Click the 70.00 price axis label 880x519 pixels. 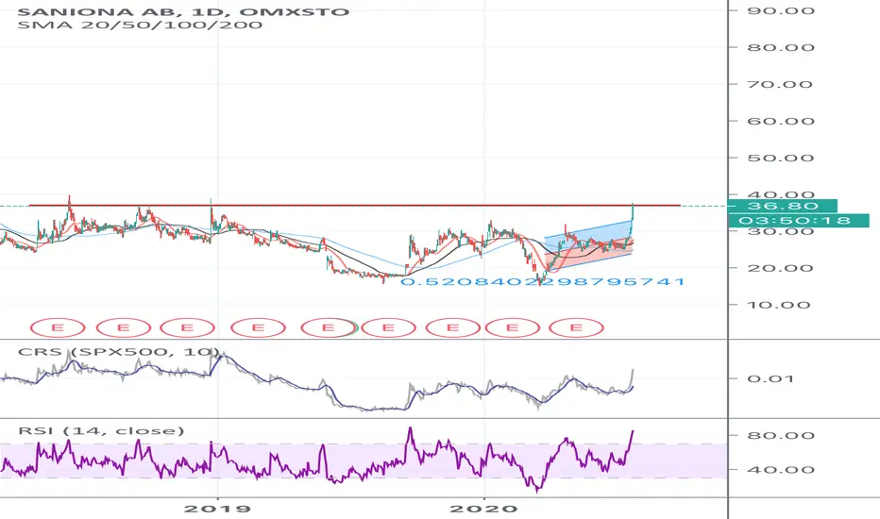click(781, 84)
